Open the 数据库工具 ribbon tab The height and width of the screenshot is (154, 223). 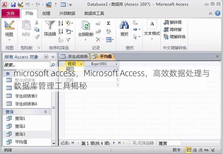tap(94, 13)
